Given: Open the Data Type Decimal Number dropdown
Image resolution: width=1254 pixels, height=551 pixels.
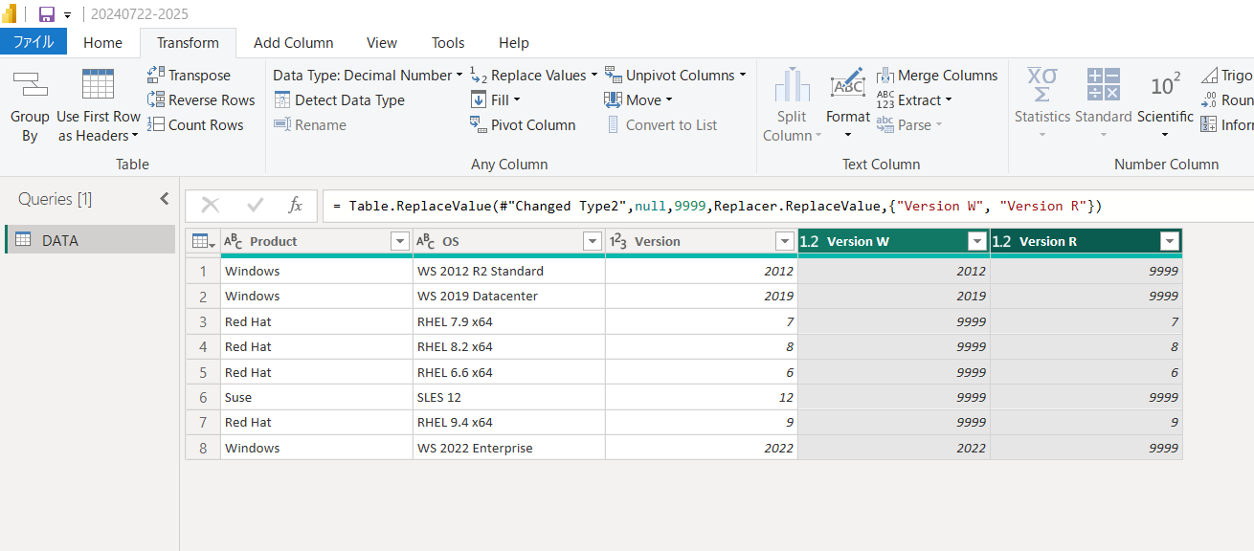Looking at the screenshot, I should coord(368,75).
